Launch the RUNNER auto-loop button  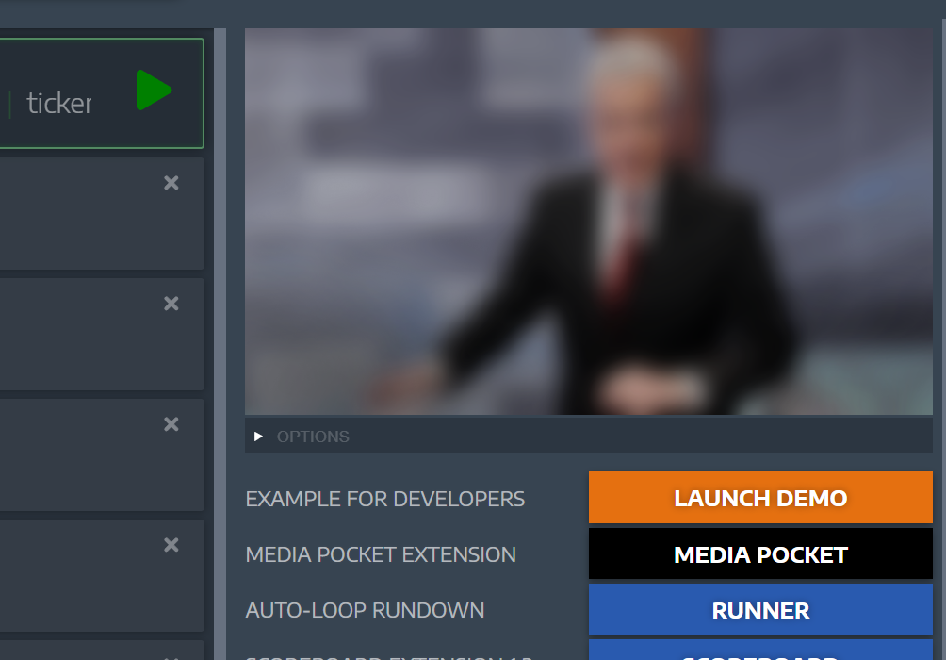[760, 610]
